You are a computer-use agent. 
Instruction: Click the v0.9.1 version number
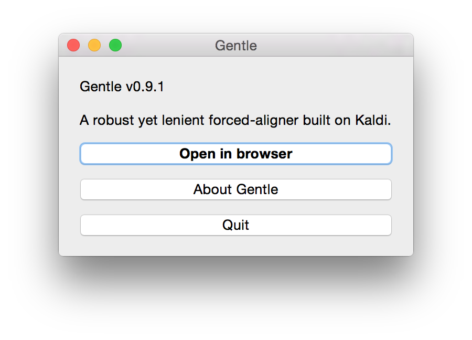click(x=145, y=87)
